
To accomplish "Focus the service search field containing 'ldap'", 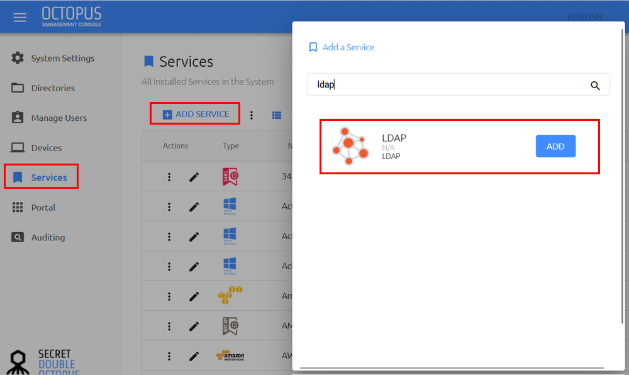I will (458, 84).
